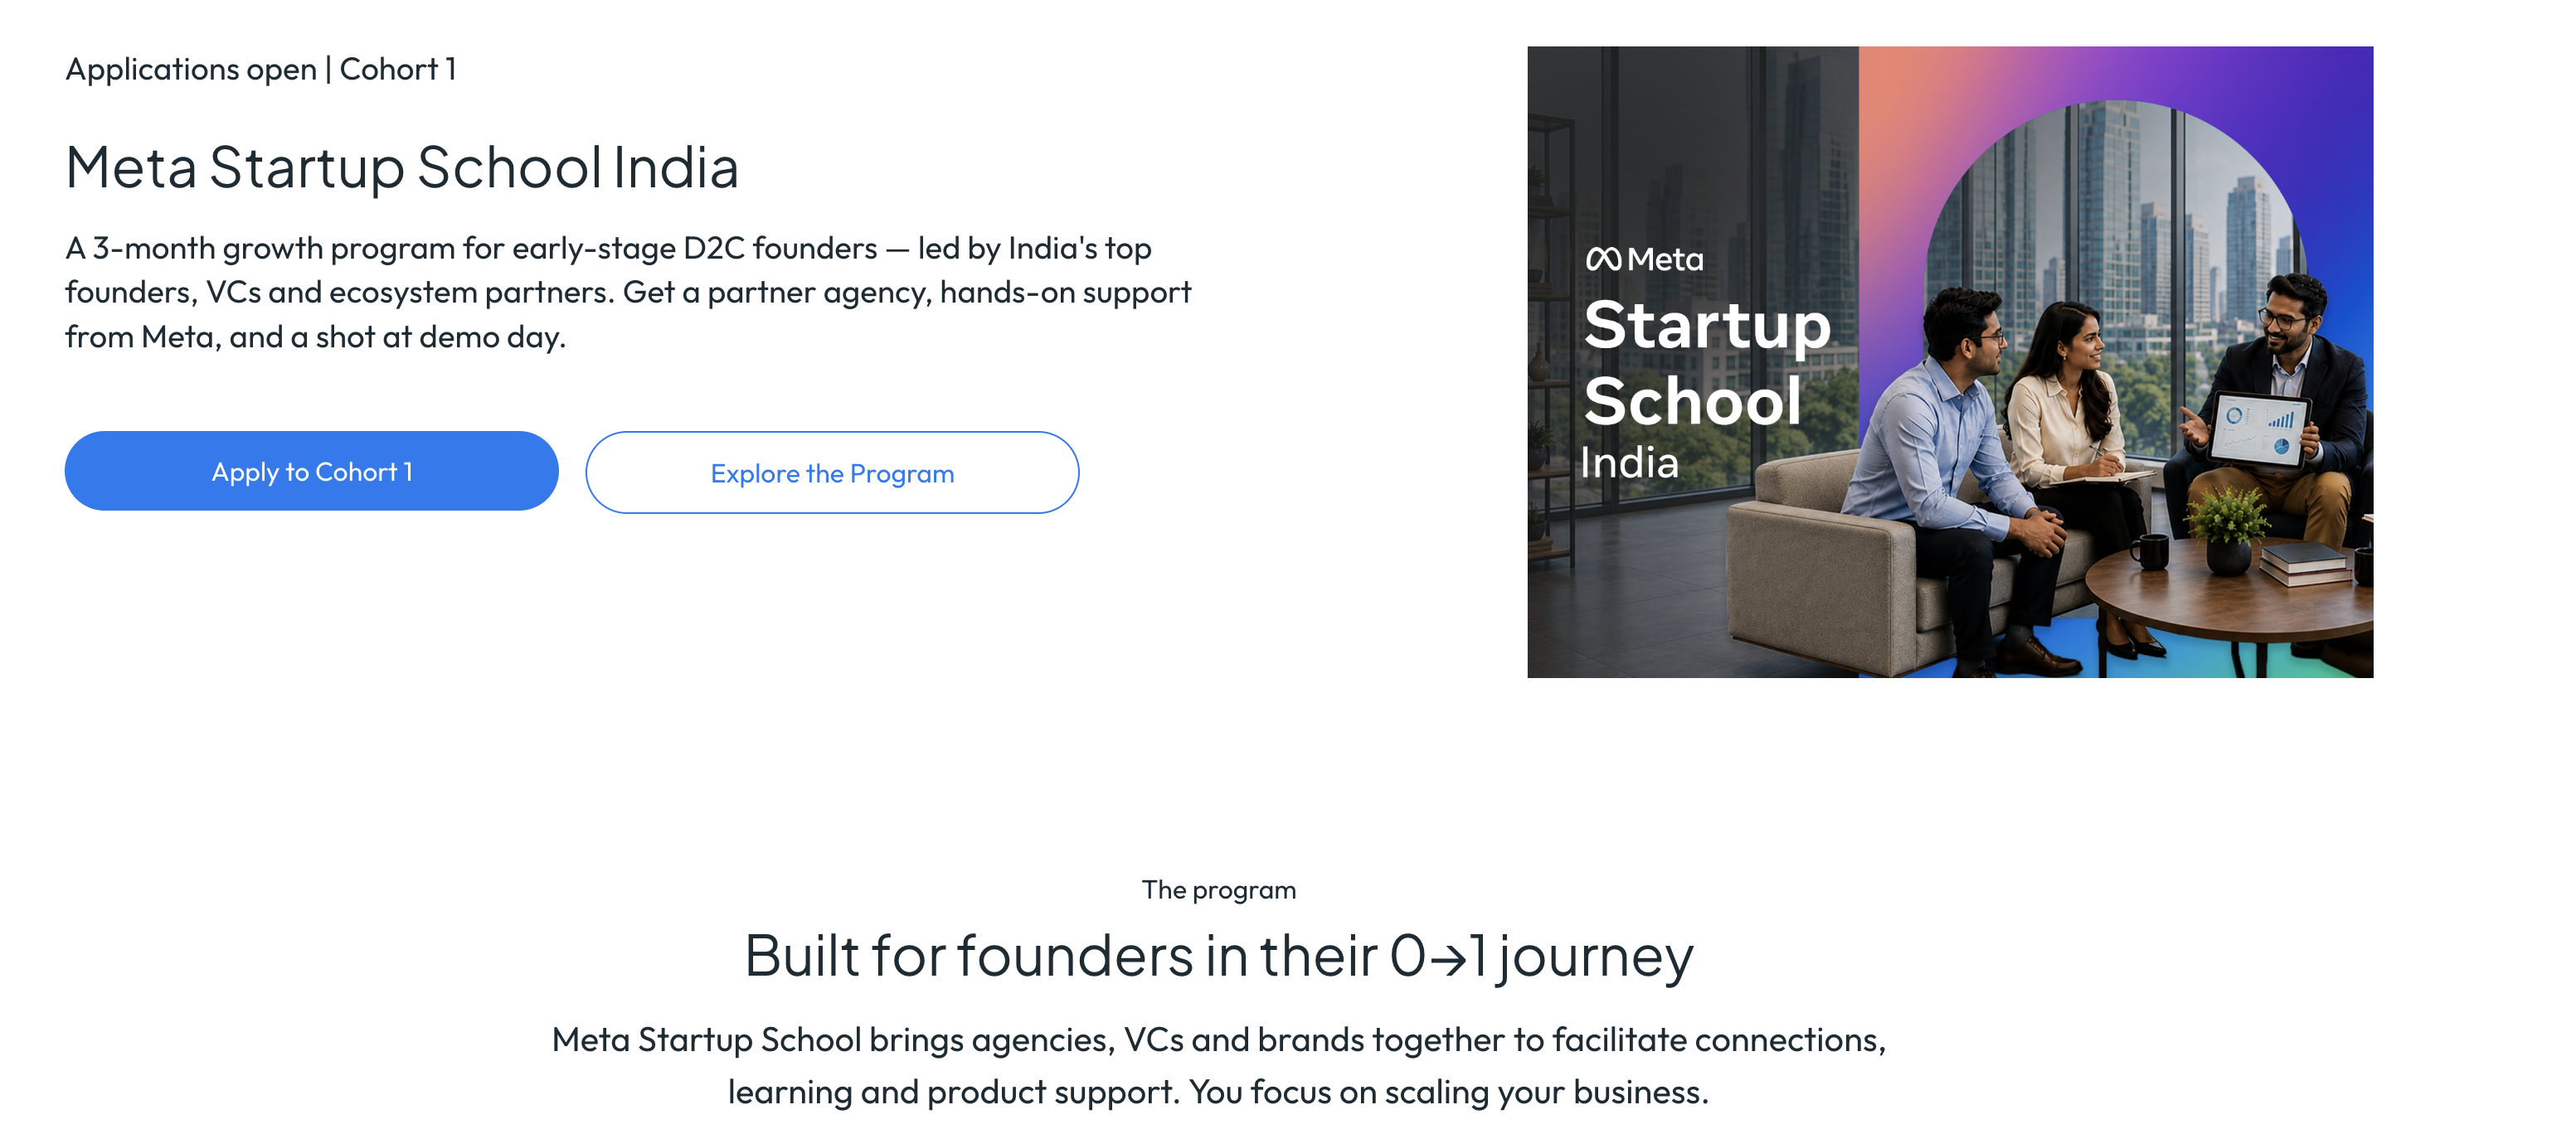Click the stack of books on table
2576x1129 pixels.
coord(2305,564)
